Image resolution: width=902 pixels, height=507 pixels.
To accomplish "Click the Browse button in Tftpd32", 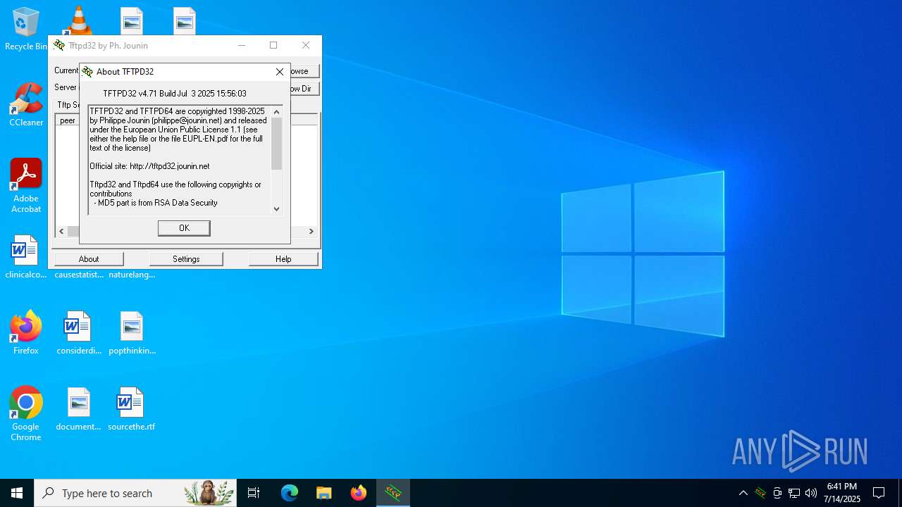I will click(x=304, y=71).
